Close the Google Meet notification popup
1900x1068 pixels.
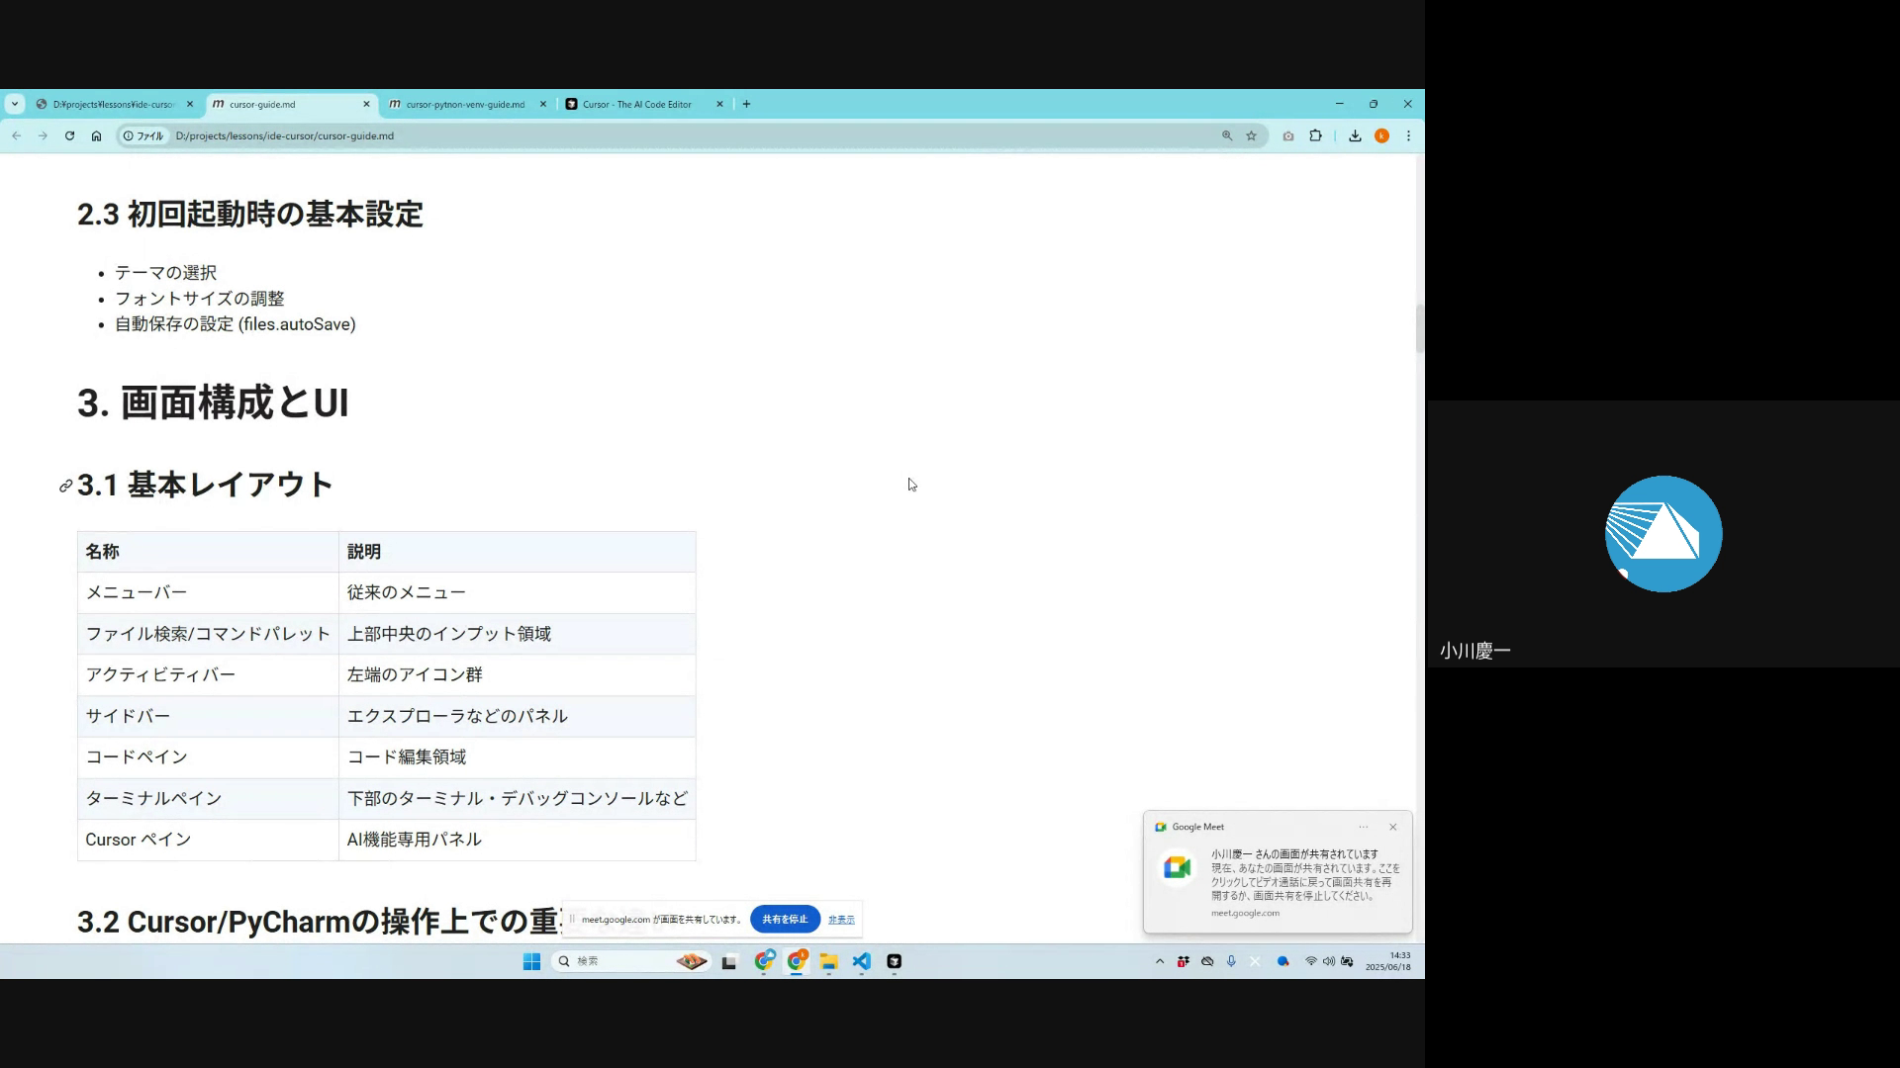pyautogui.click(x=1392, y=827)
